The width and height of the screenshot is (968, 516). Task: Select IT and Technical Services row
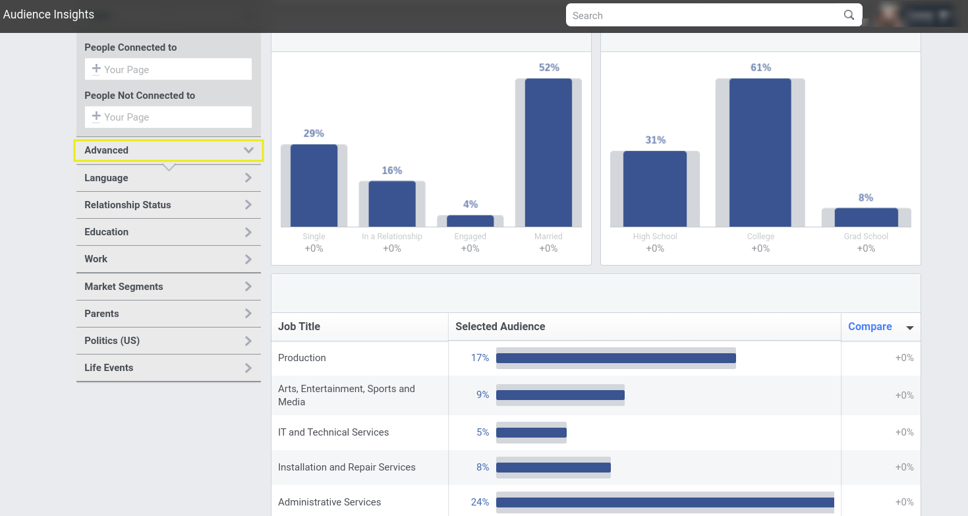pos(596,432)
